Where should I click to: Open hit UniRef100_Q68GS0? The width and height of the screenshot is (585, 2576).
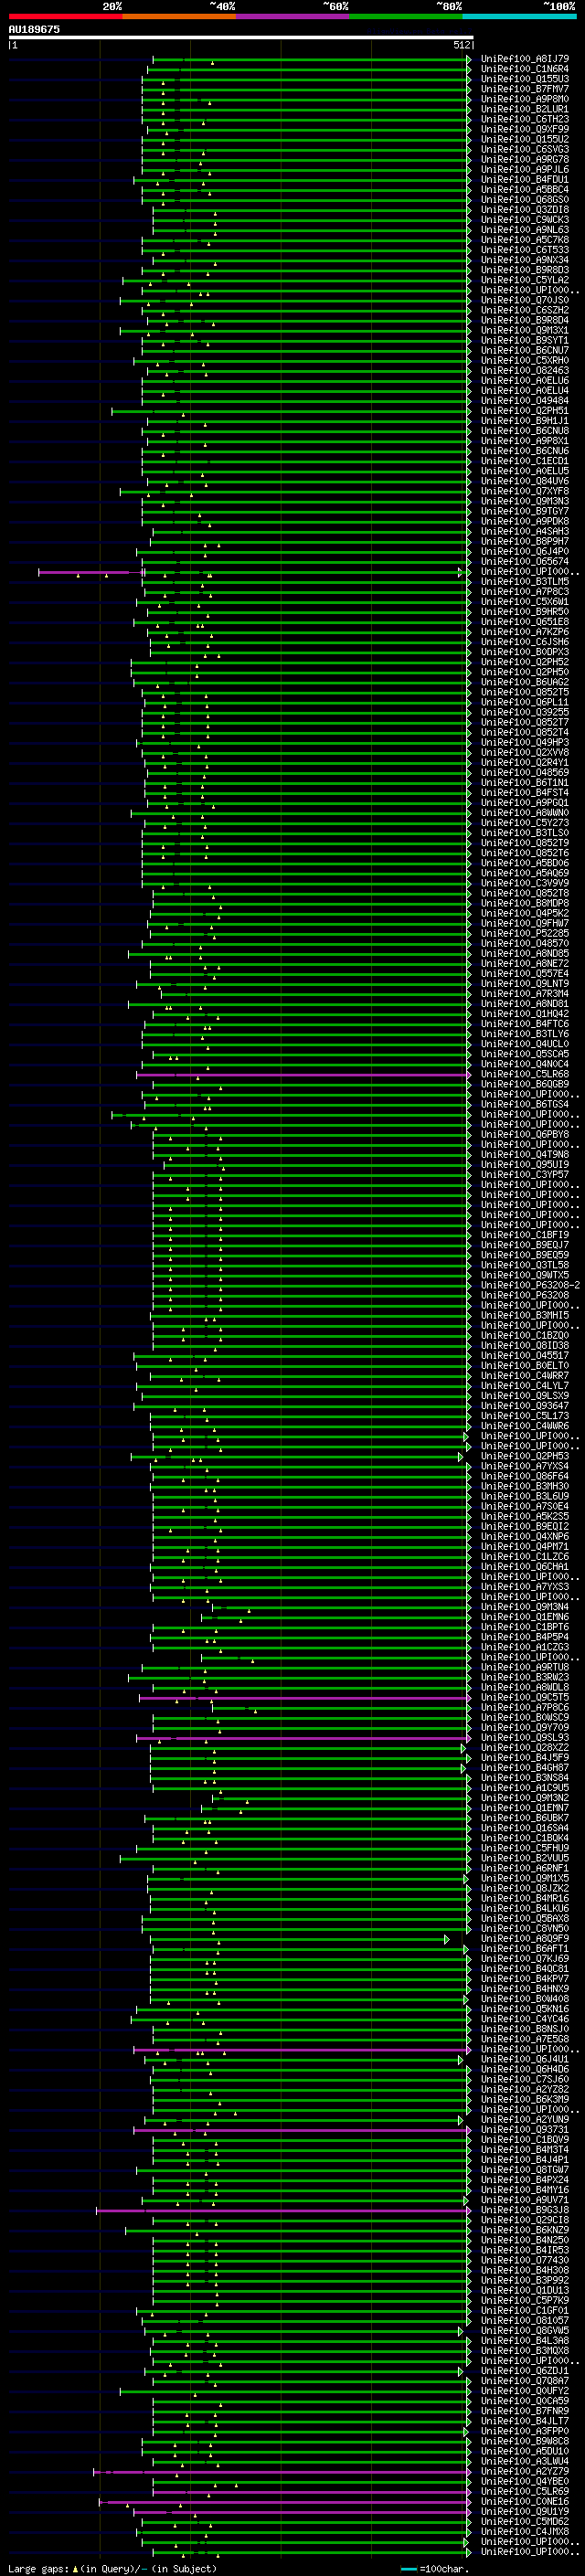(525, 200)
